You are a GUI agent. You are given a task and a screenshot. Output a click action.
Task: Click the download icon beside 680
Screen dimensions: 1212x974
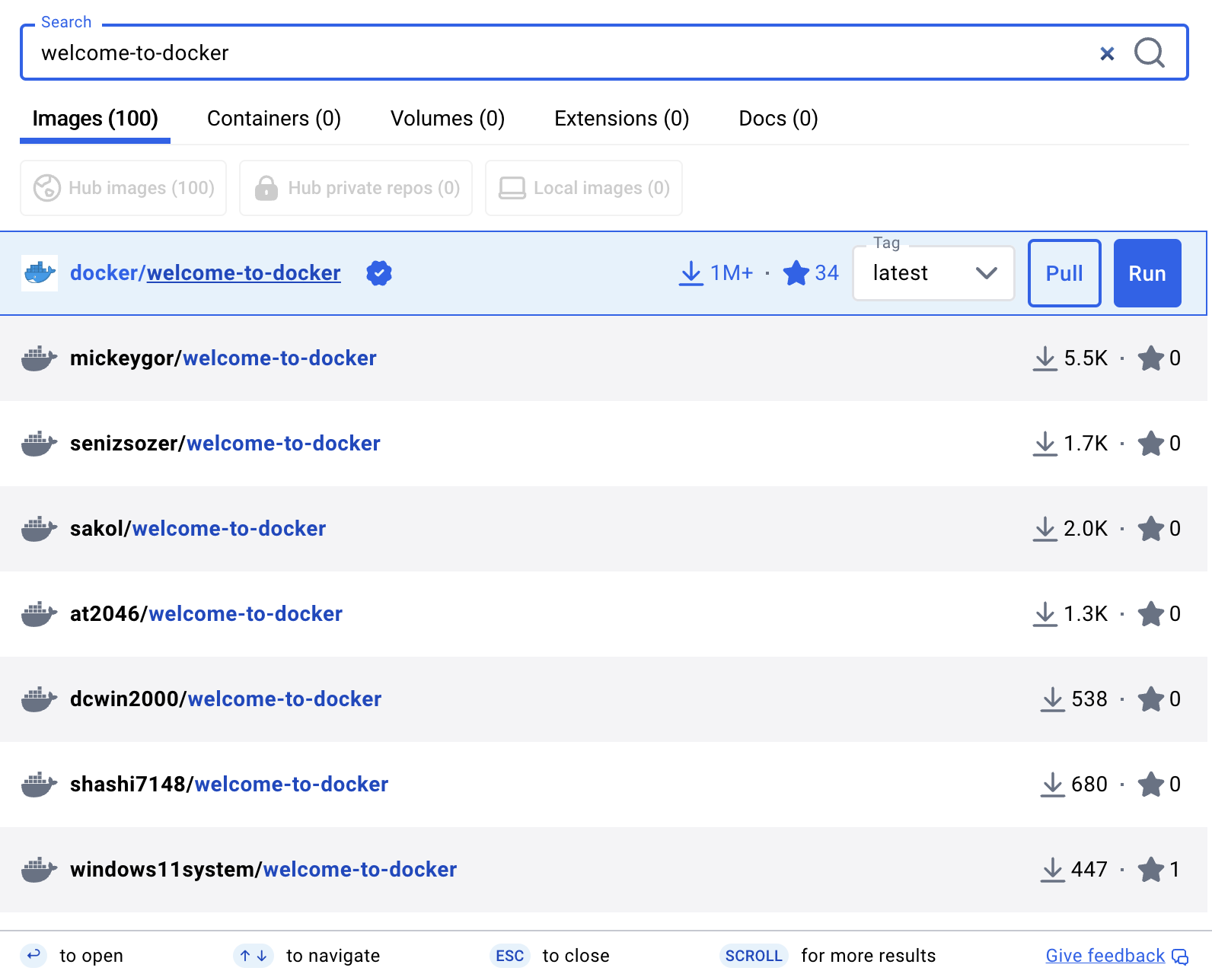tap(1053, 785)
